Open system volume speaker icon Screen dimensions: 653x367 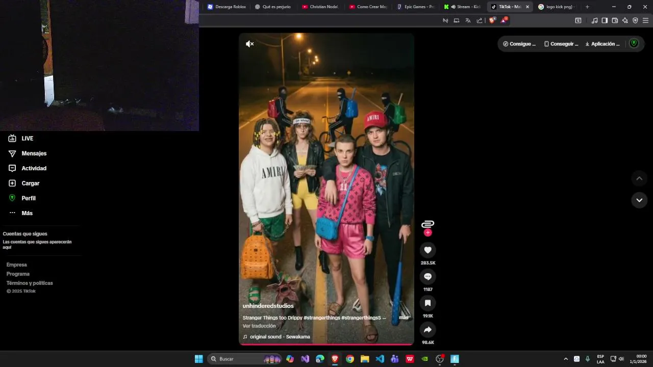pos(621,359)
